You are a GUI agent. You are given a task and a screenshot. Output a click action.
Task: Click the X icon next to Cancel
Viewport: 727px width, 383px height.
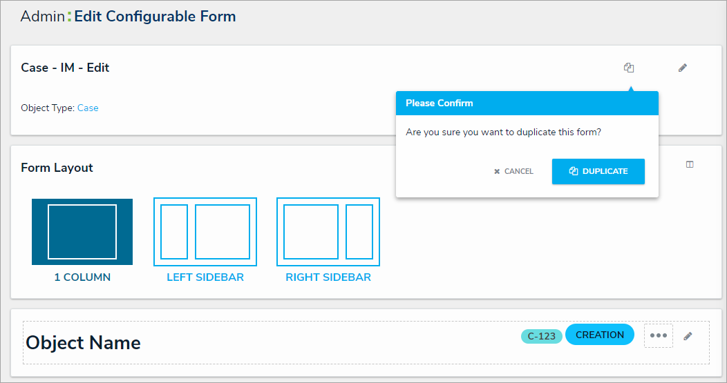[x=497, y=172]
